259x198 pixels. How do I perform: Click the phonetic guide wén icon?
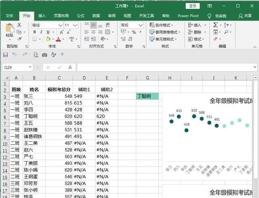pyautogui.click(x=72, y=39)
